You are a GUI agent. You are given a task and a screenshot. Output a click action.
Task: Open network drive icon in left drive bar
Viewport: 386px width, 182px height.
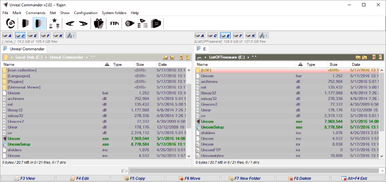pos(71,36)
